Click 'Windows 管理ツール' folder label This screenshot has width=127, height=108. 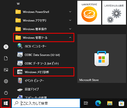35,38
